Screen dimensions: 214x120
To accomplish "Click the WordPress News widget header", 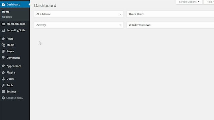I will 170,25.
